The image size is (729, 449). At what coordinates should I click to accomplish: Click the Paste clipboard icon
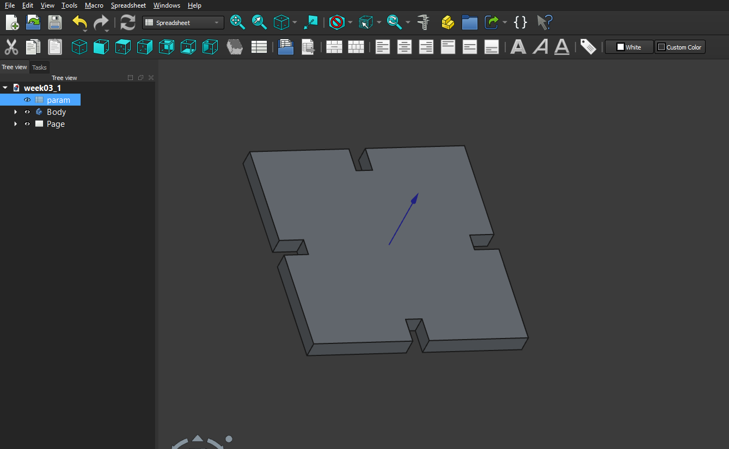coord(55,47)
